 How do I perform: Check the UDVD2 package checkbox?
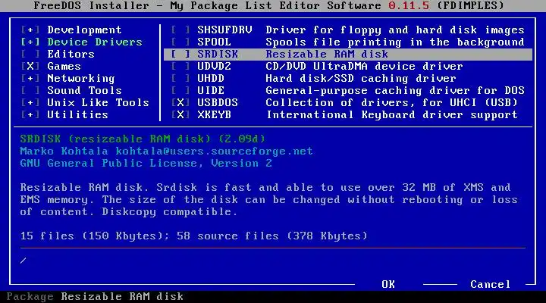tap(180, 67)
